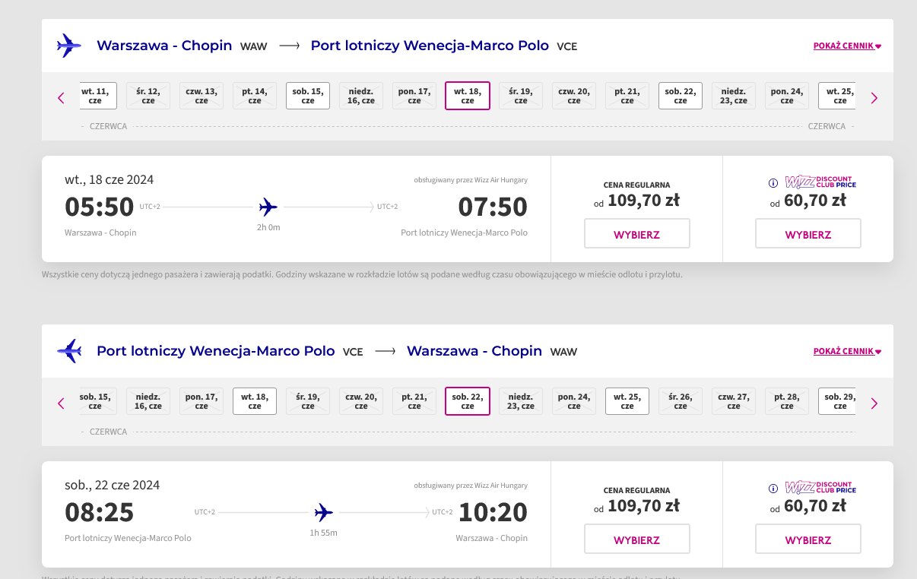917x579 pixels.
Task: Choose return date pt. 21 cze
Action: [414, 401]
